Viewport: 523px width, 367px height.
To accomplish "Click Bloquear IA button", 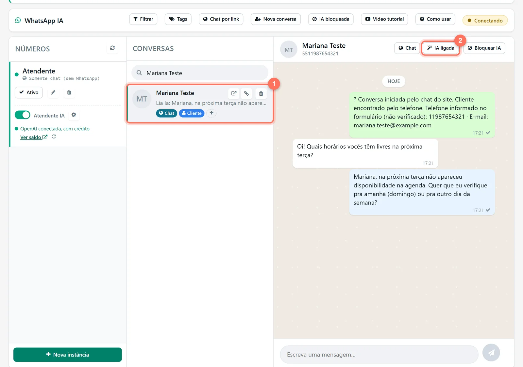I will click(x=484, y=48).
